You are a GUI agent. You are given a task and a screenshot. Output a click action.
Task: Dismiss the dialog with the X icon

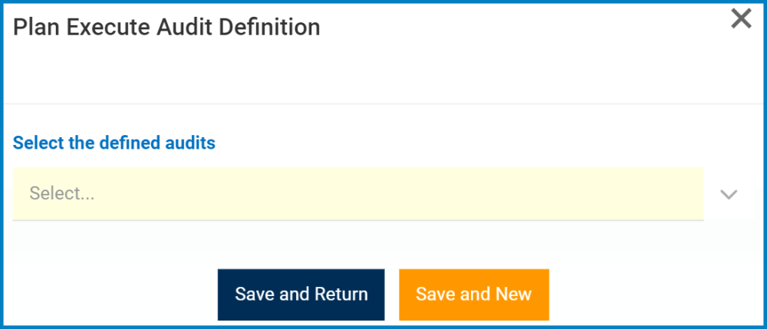[x=741, y=19]
